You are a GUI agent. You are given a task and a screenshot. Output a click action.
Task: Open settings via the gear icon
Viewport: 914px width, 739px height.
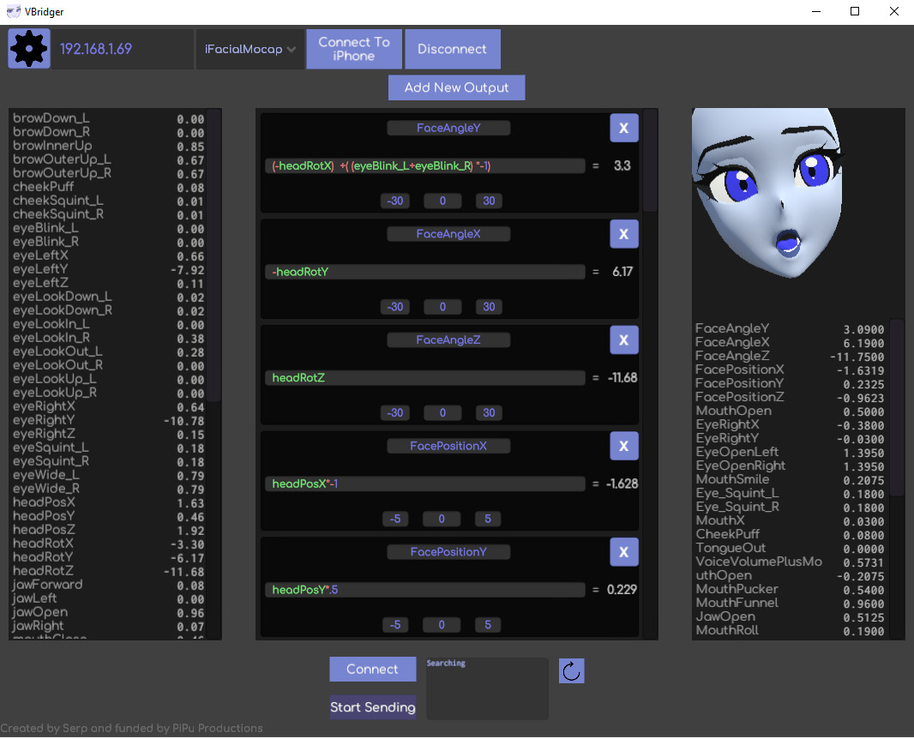click(x=28, y=48)
